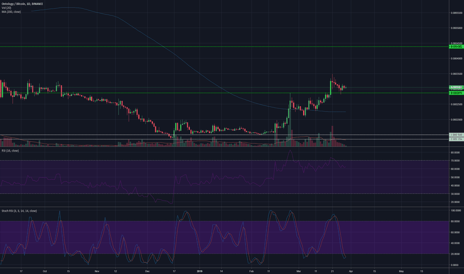Click the RSI 80.0000 scale label
This screenshot has width=464, height=274.
point(455,152)
